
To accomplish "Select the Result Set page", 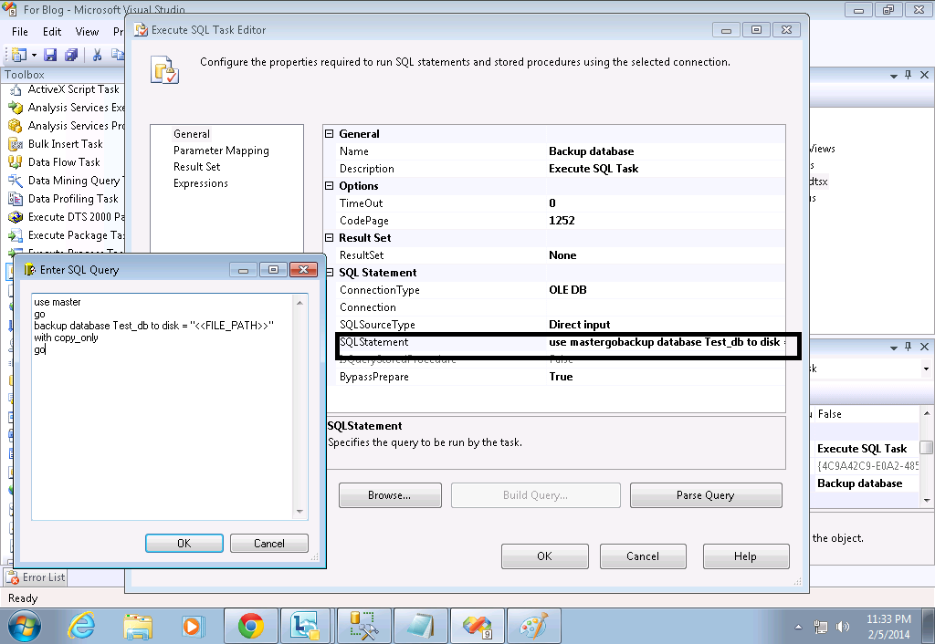I will (197, 167).
